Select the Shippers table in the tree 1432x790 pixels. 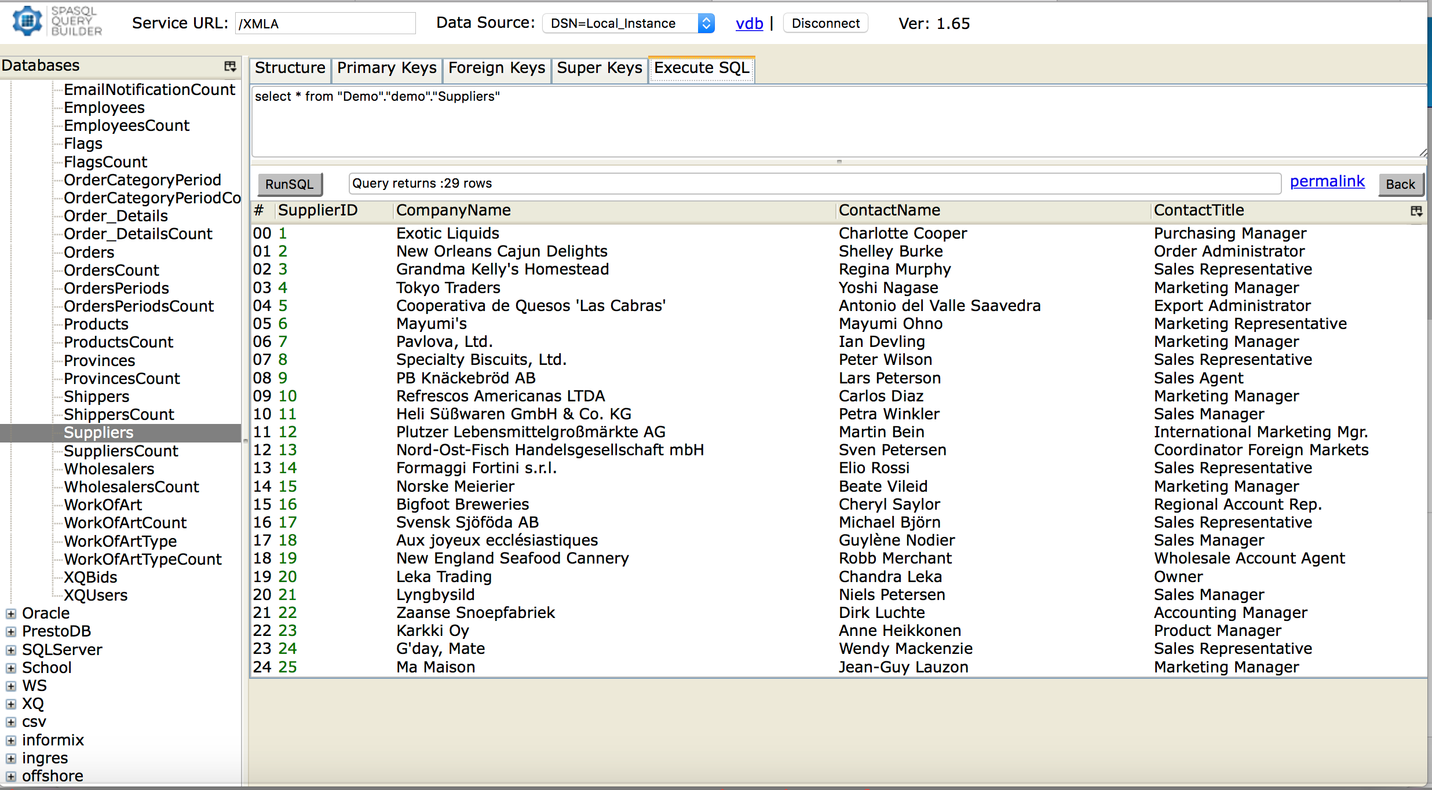tap(96, 396)
